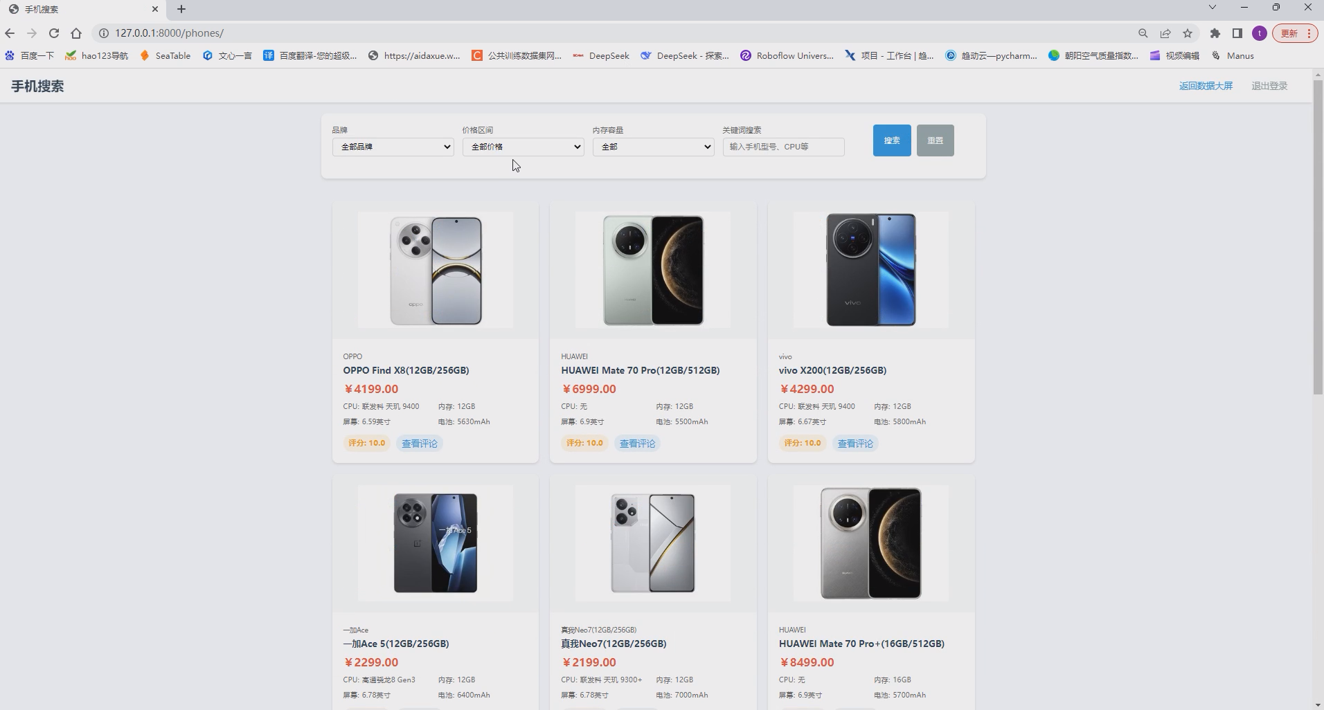Click the OPPO Find X8 rating badge
1324x710 pixels.
(366, 444)
